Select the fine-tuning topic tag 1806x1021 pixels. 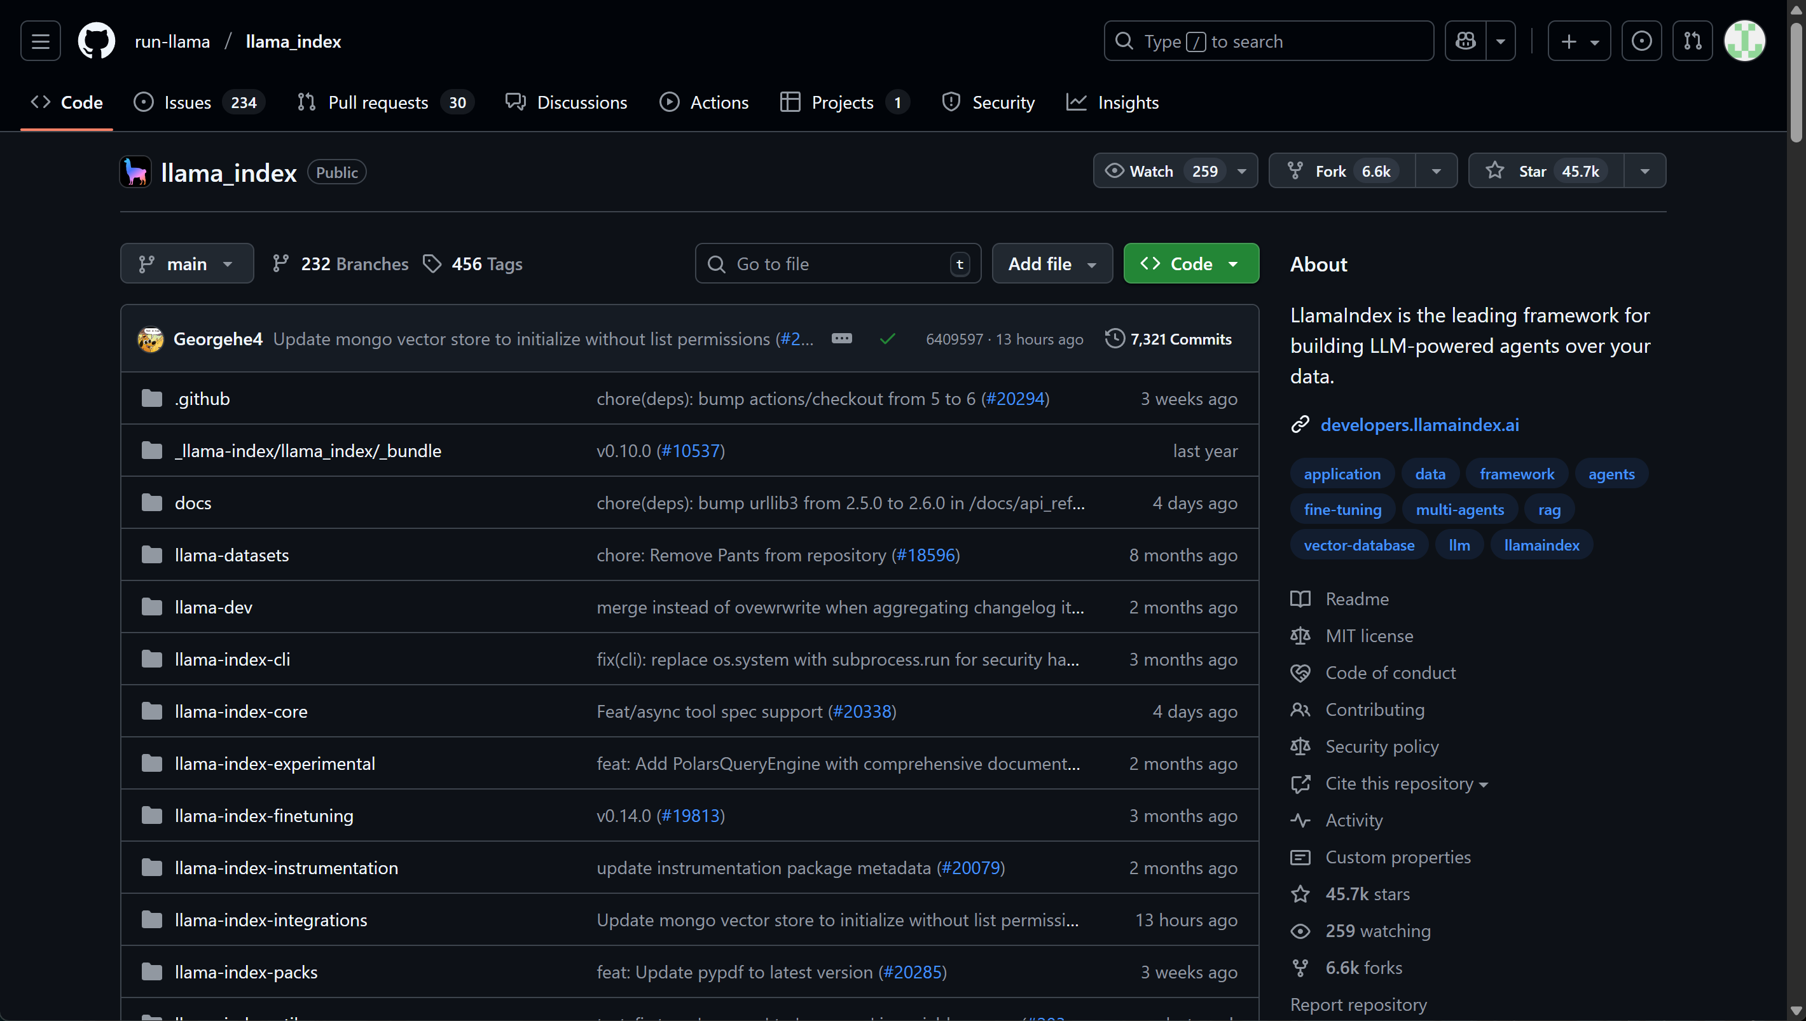pos(1342,510)
